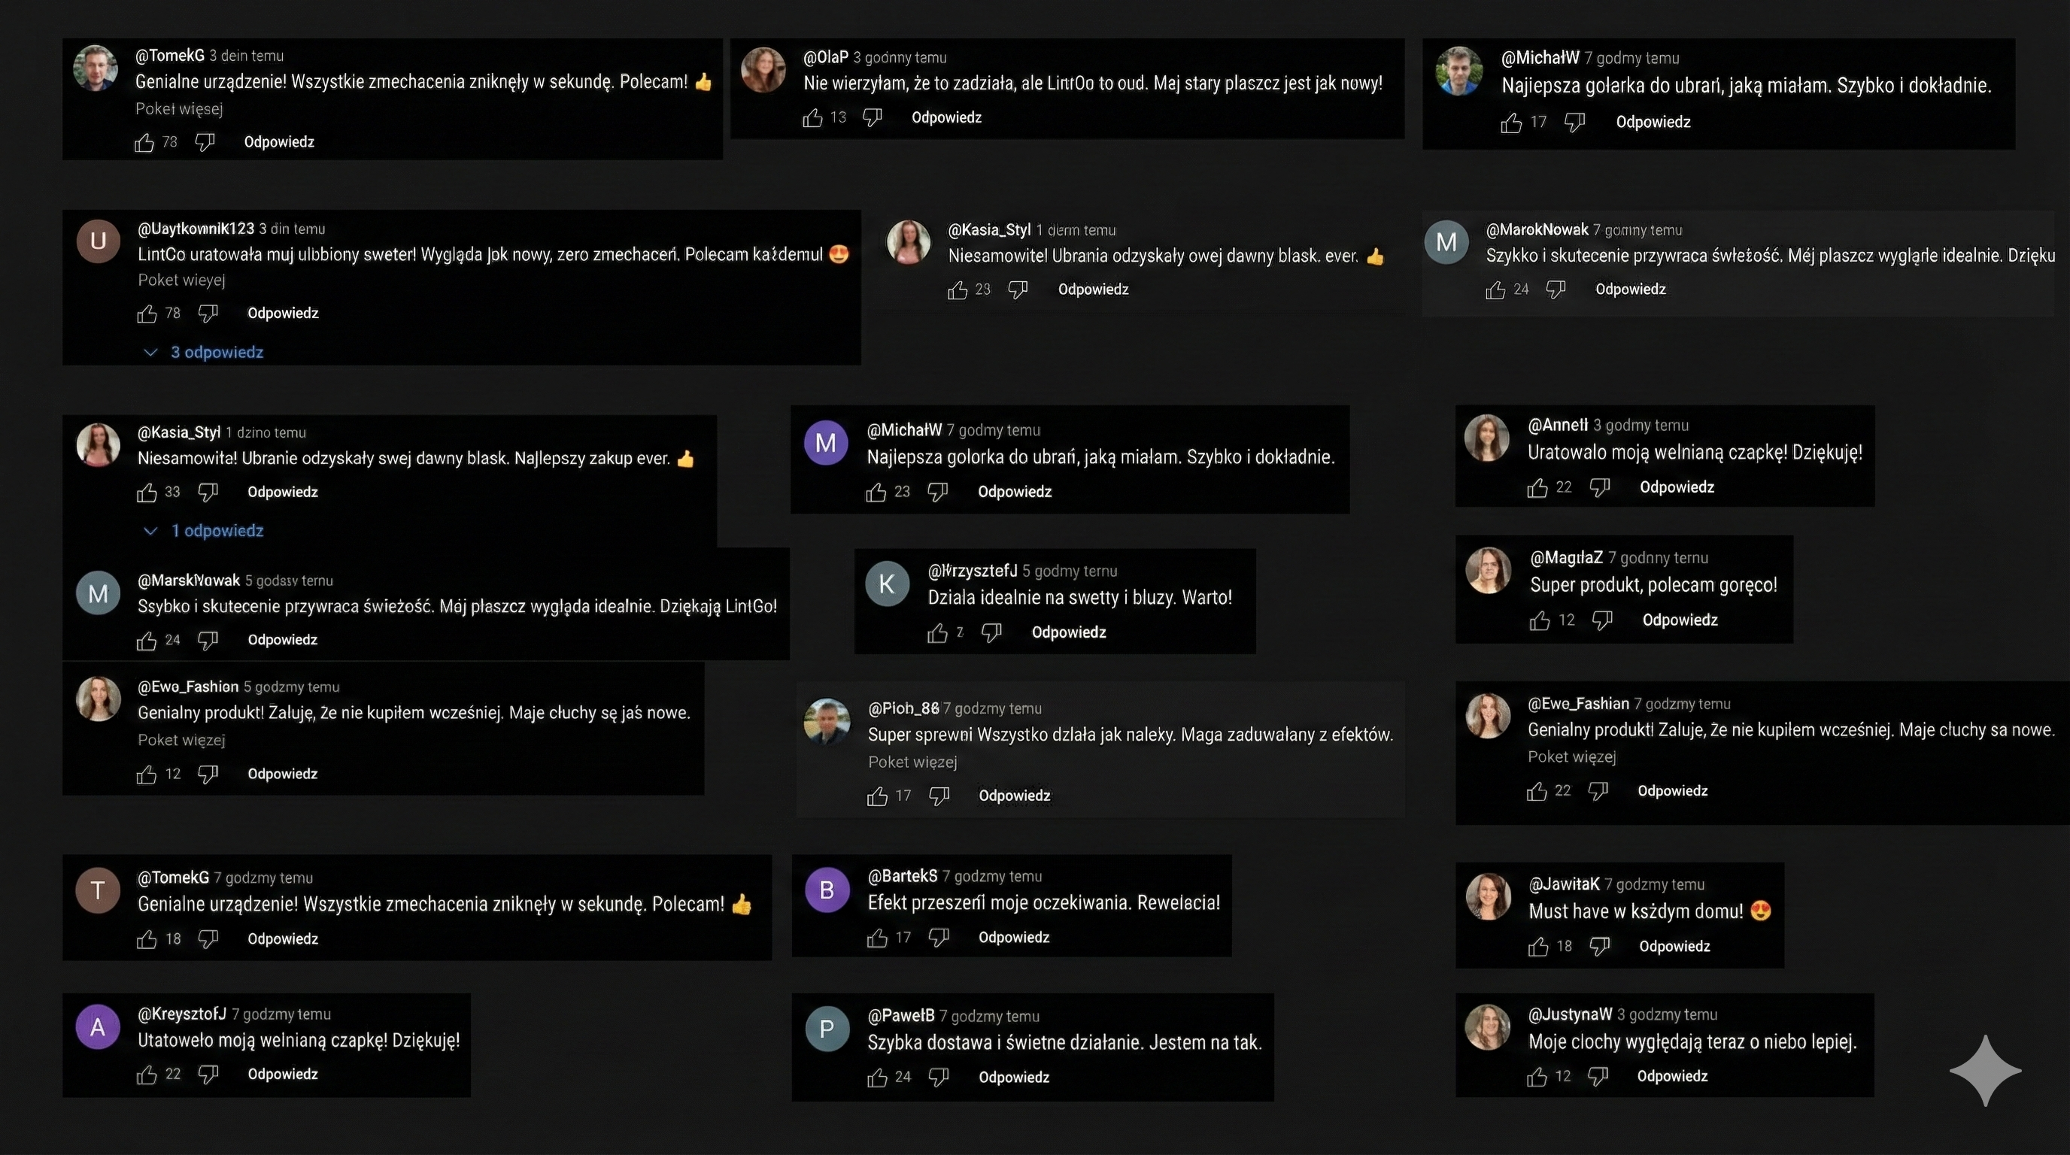
Task: Click Odpowiedz under @MagdaZ's comment
Action: tap(1680, 620)
